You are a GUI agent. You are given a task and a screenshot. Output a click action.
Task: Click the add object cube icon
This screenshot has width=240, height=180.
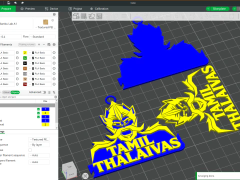coord(76,16)
